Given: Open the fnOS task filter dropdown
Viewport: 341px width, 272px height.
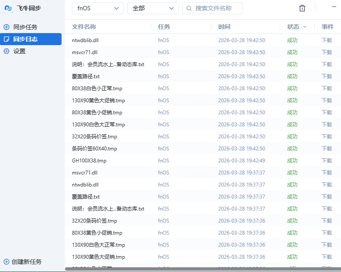Looking at the screenshot, I should [x=98, y=8].
